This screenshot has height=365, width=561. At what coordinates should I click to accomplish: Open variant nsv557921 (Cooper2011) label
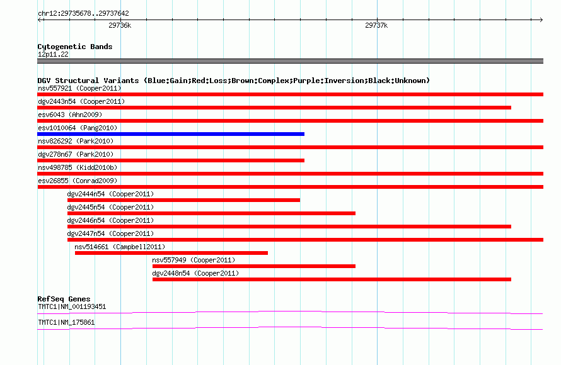[79, 88]
